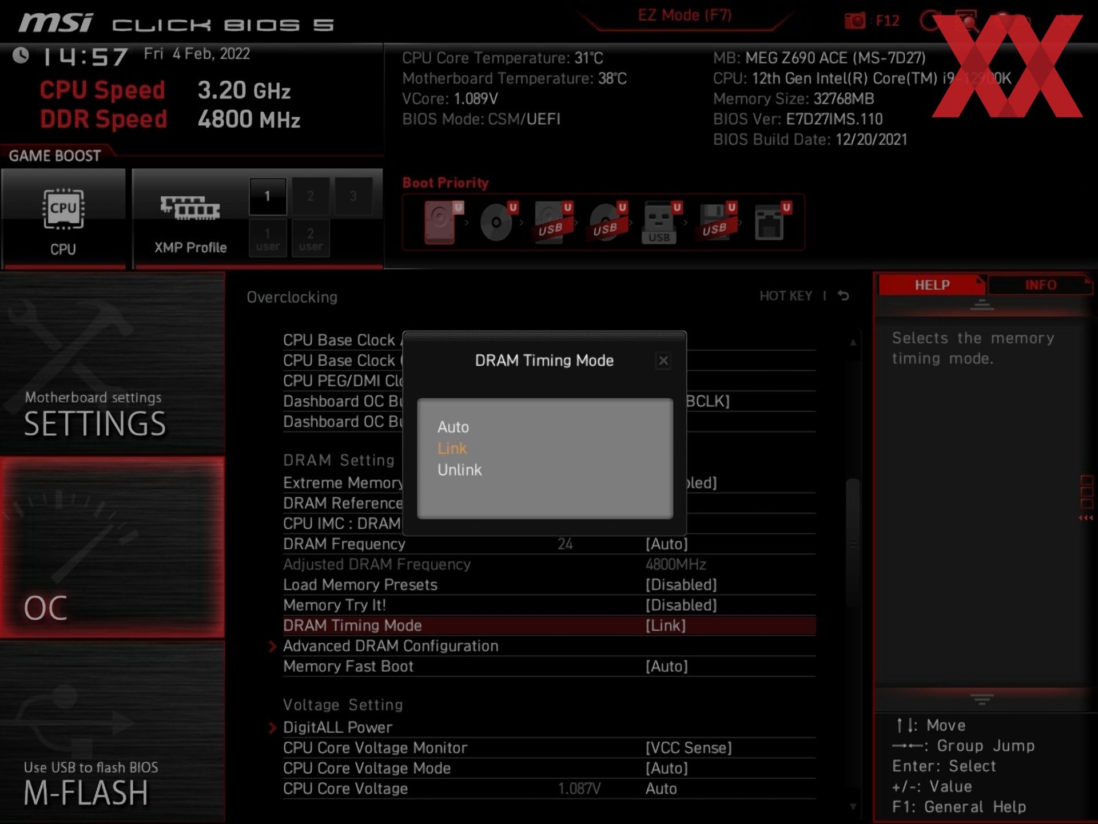Select XMP user profile 2
Image resolution: width=1098 pixels, height=824 pixels.
[311, 239]
